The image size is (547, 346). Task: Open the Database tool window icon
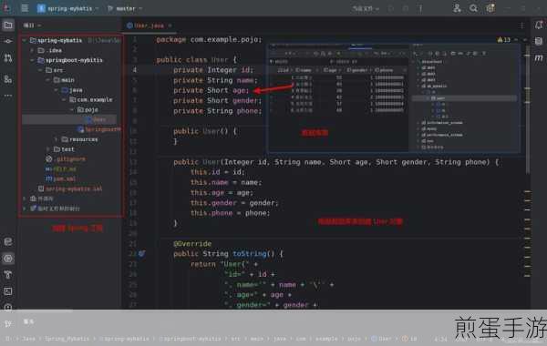click(x=539, y=41)
